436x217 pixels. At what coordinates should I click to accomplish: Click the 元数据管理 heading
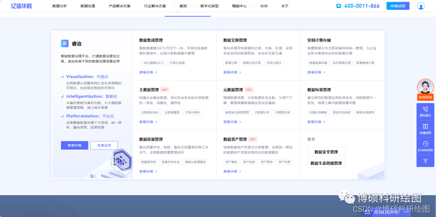pyautogui.click(x=233, y=90)
